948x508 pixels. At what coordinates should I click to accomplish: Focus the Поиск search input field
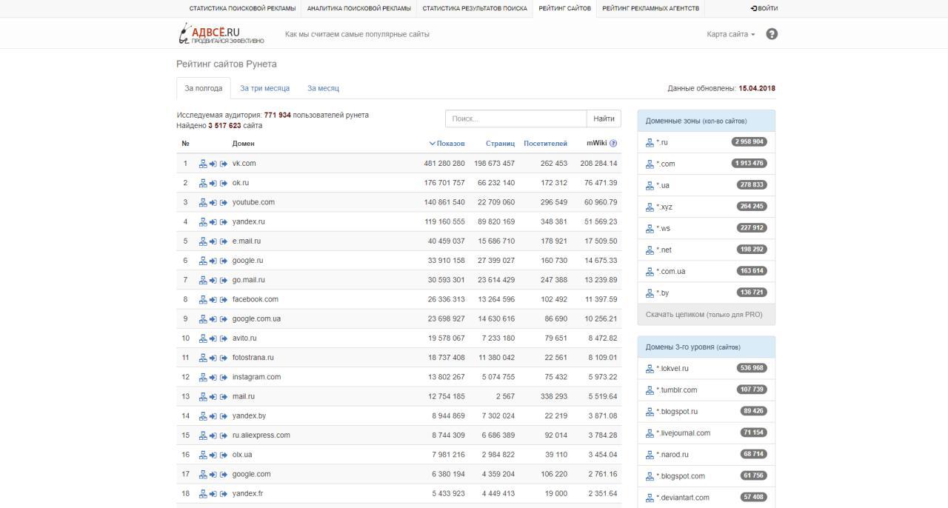(515, 118)
